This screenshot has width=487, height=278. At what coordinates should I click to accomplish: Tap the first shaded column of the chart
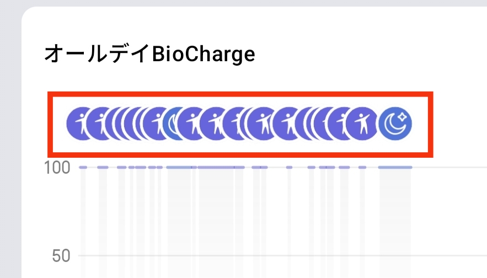pyautogui.click(x=83, y=223)
